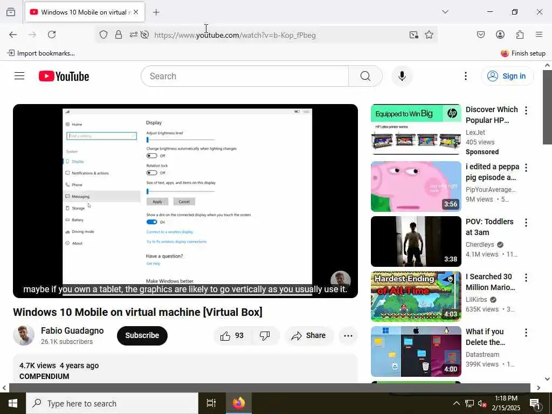The width and height of the screenshot is (552, 414).
Task: Open YouTube settings three-dot menu
Action: tap(465, 76)
